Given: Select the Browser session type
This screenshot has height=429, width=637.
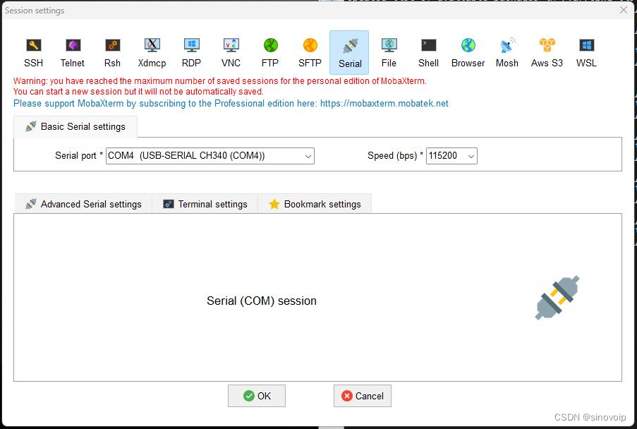Looking at the screenshot, I should click(x=468, y=52).
